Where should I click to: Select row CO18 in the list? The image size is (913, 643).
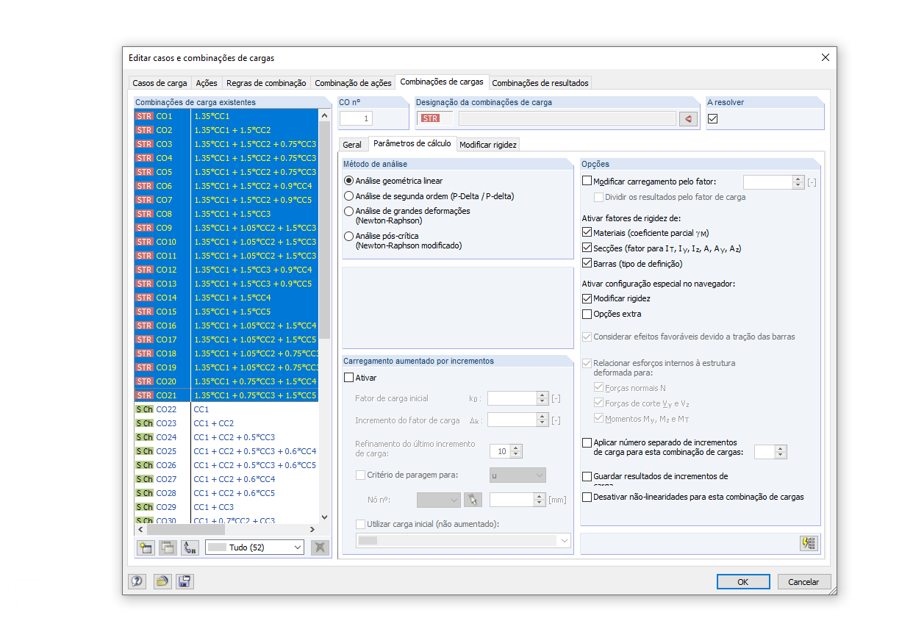(226, 353)
